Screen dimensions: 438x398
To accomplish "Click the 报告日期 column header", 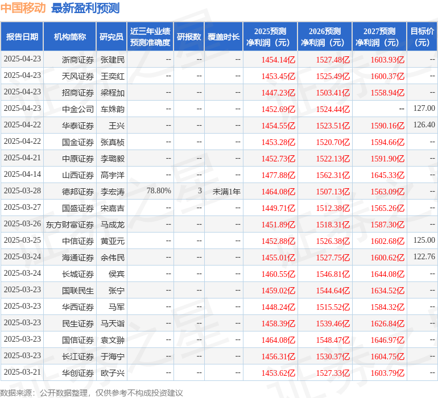I will [x=22, y=36].
